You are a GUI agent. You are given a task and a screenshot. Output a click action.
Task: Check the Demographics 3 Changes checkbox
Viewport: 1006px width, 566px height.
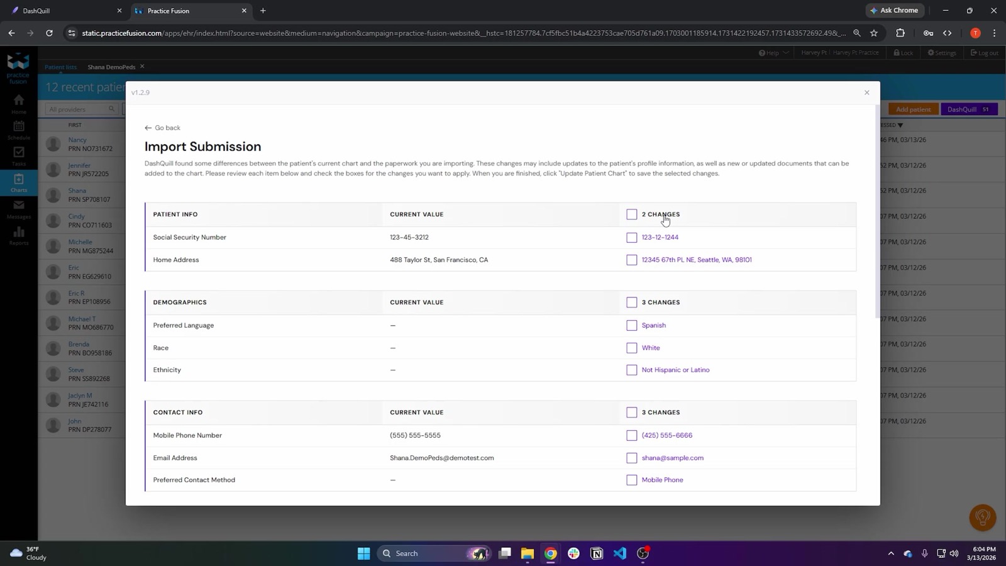point(632,302)
